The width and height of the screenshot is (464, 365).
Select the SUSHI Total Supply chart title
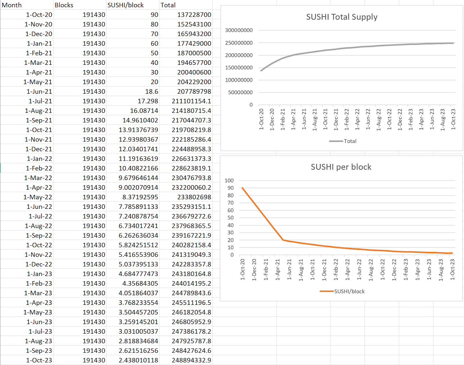click(x=342, y=17)
